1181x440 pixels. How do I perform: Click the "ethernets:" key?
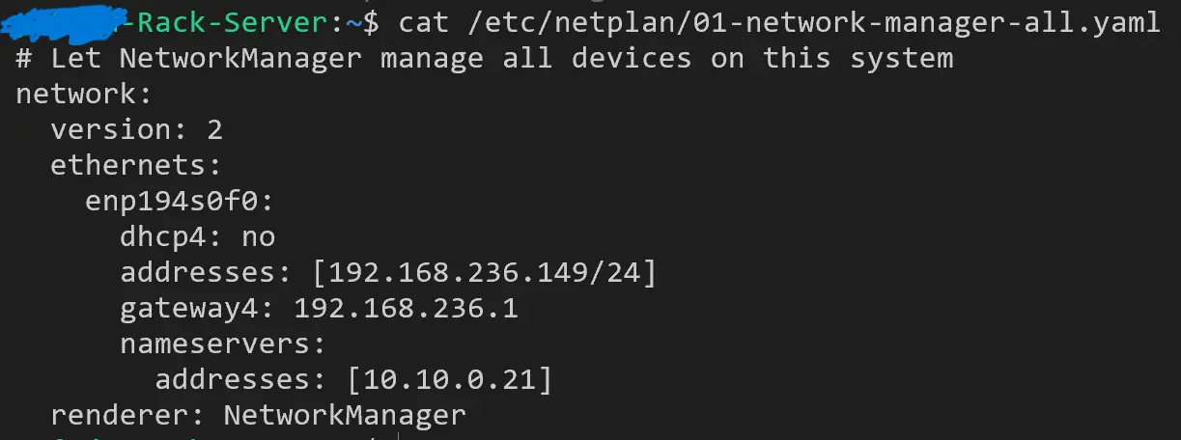(136, 165)
